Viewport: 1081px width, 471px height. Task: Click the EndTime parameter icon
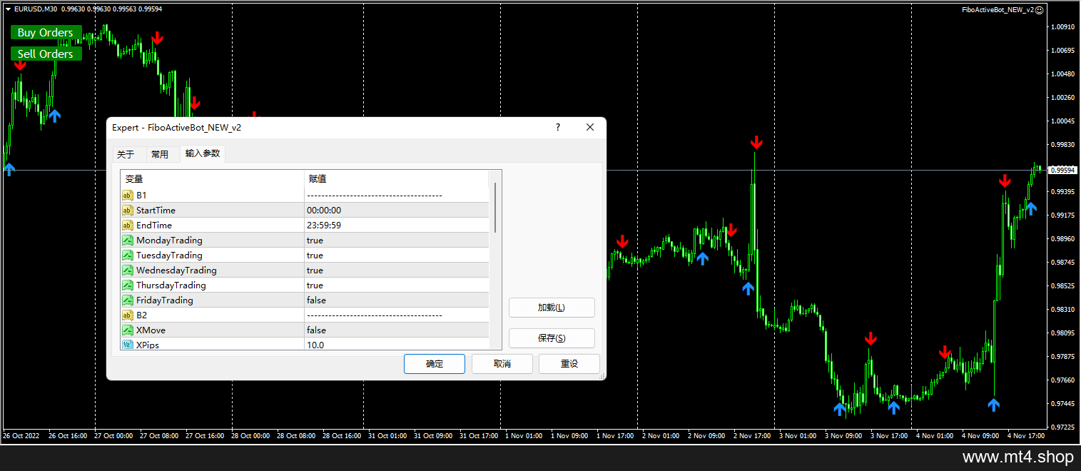(128, 226)
